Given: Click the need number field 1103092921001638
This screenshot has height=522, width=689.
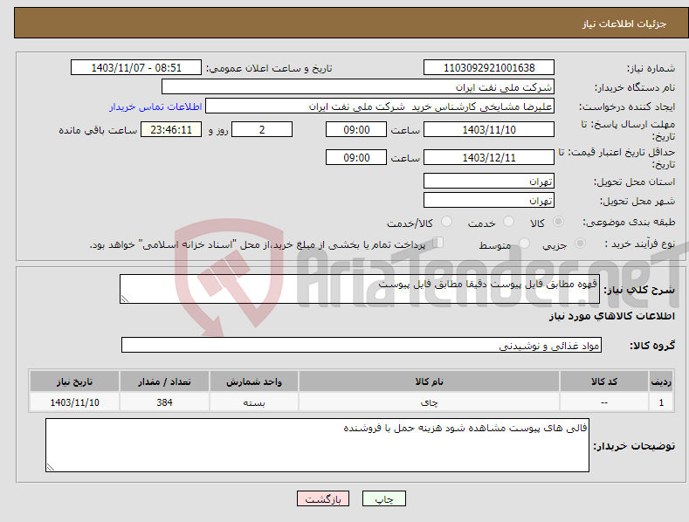Looking at the screenshot, I should pyautogui.click(x=489, y=68).
